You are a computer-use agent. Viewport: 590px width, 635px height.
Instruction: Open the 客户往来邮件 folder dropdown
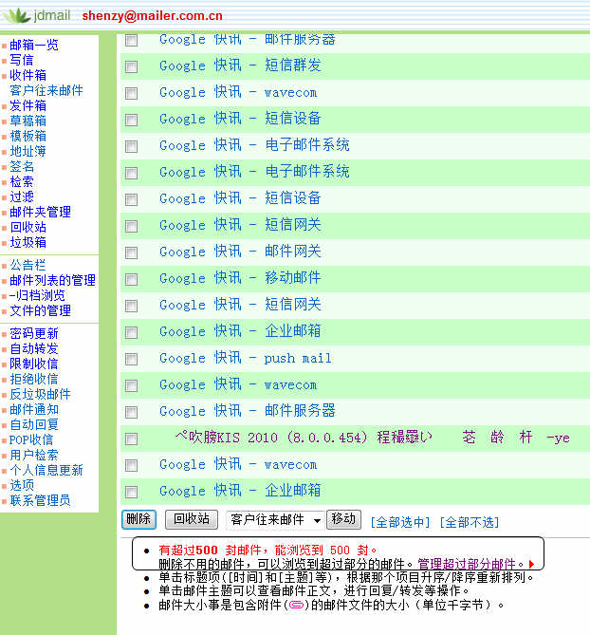coord(274,519)
